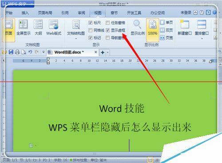Open the Page Layout (页面布局) tab
222x163 pixels.
(x=45, y=13)
